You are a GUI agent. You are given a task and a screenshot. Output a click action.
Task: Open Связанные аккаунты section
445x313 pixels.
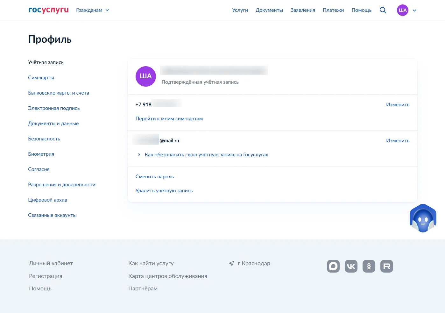point(53,215)
